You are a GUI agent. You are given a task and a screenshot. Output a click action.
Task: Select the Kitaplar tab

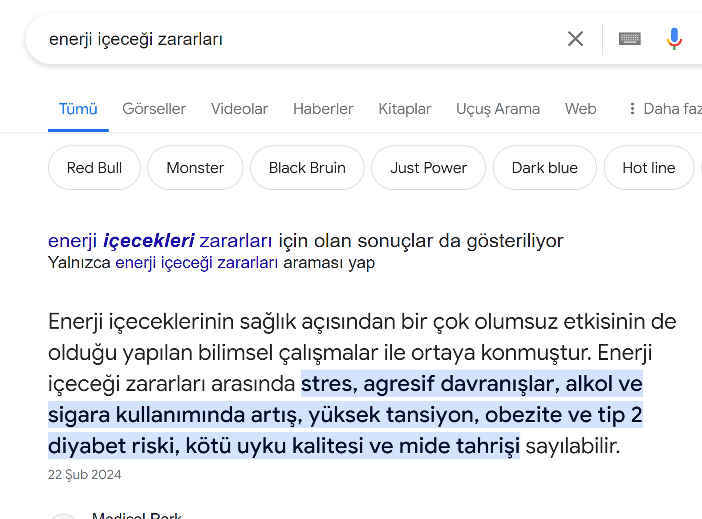(x=405, y=109)
